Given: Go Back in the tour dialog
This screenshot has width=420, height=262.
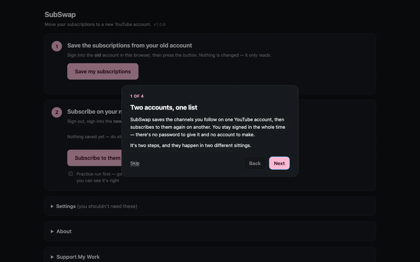Looking at the screenshot, I should pyautogui.click(x=255, y=163).
